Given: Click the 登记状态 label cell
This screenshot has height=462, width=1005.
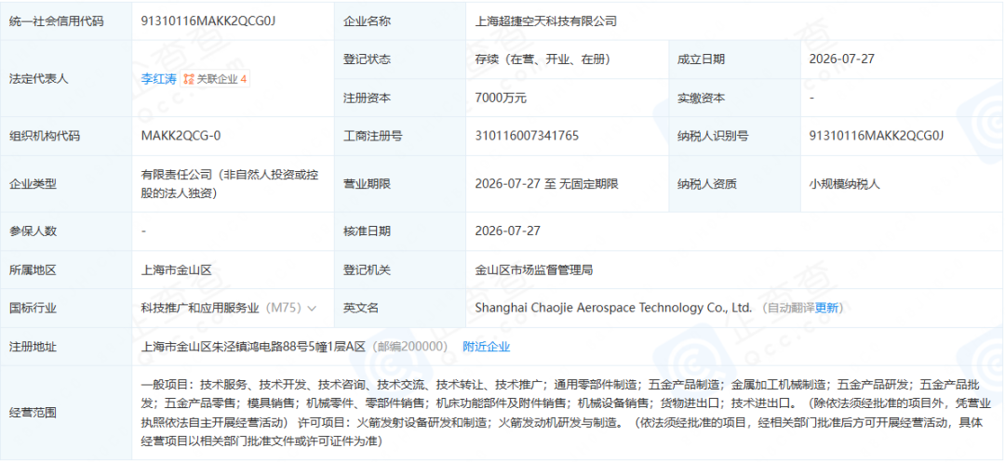Looking at the screenshot, I should click(400, 59).
